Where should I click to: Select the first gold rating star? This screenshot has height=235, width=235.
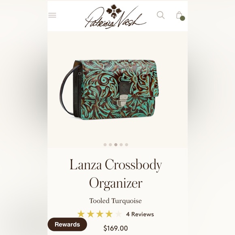(x=81, y=214)
